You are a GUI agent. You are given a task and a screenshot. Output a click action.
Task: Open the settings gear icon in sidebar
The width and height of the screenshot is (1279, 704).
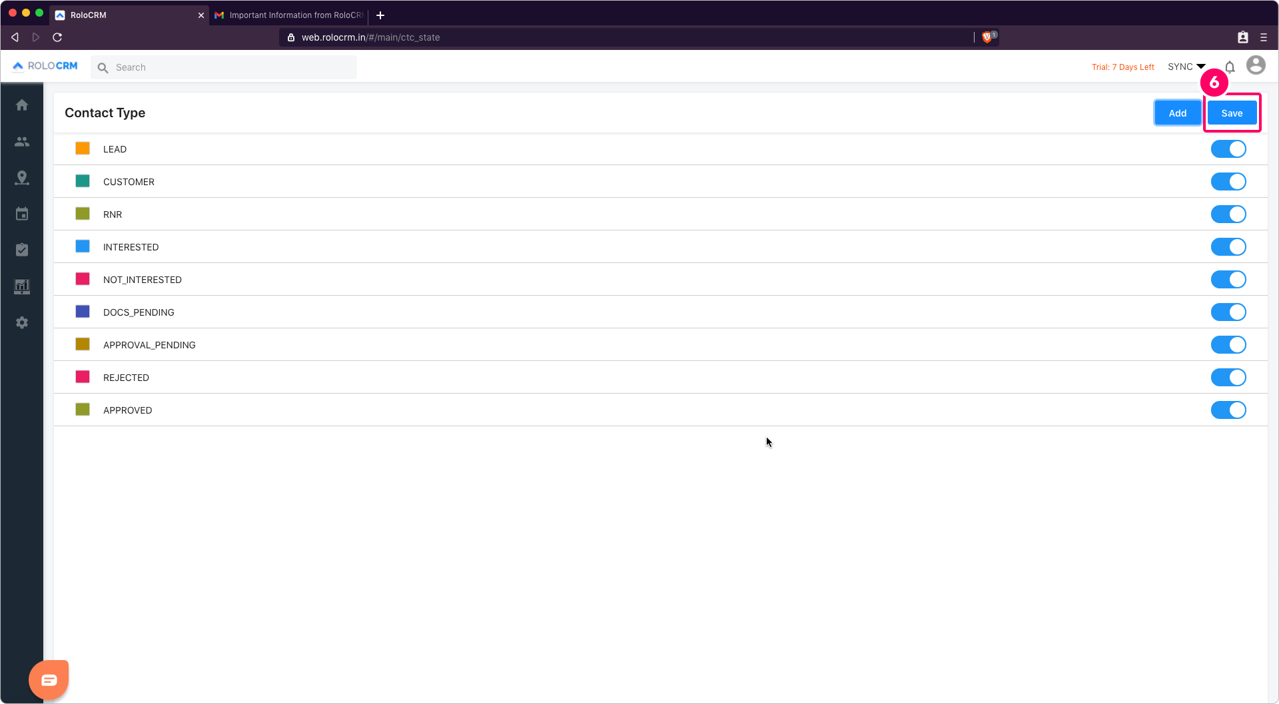click(x=22, y=322)
